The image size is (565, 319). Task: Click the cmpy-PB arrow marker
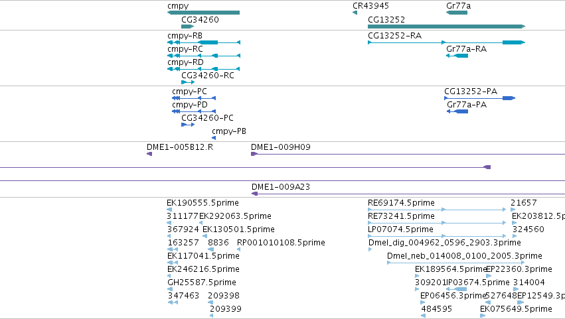[214, 138]
